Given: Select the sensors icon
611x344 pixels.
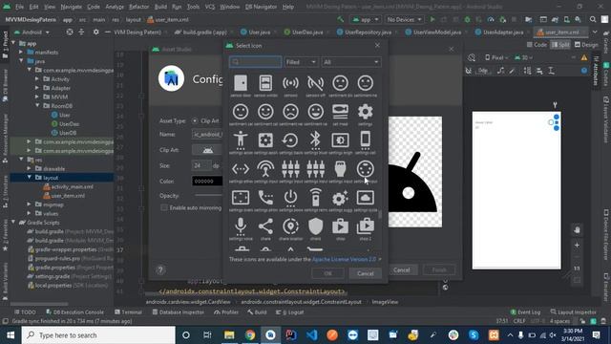Looking at the screenshot, I should [290, 83].
